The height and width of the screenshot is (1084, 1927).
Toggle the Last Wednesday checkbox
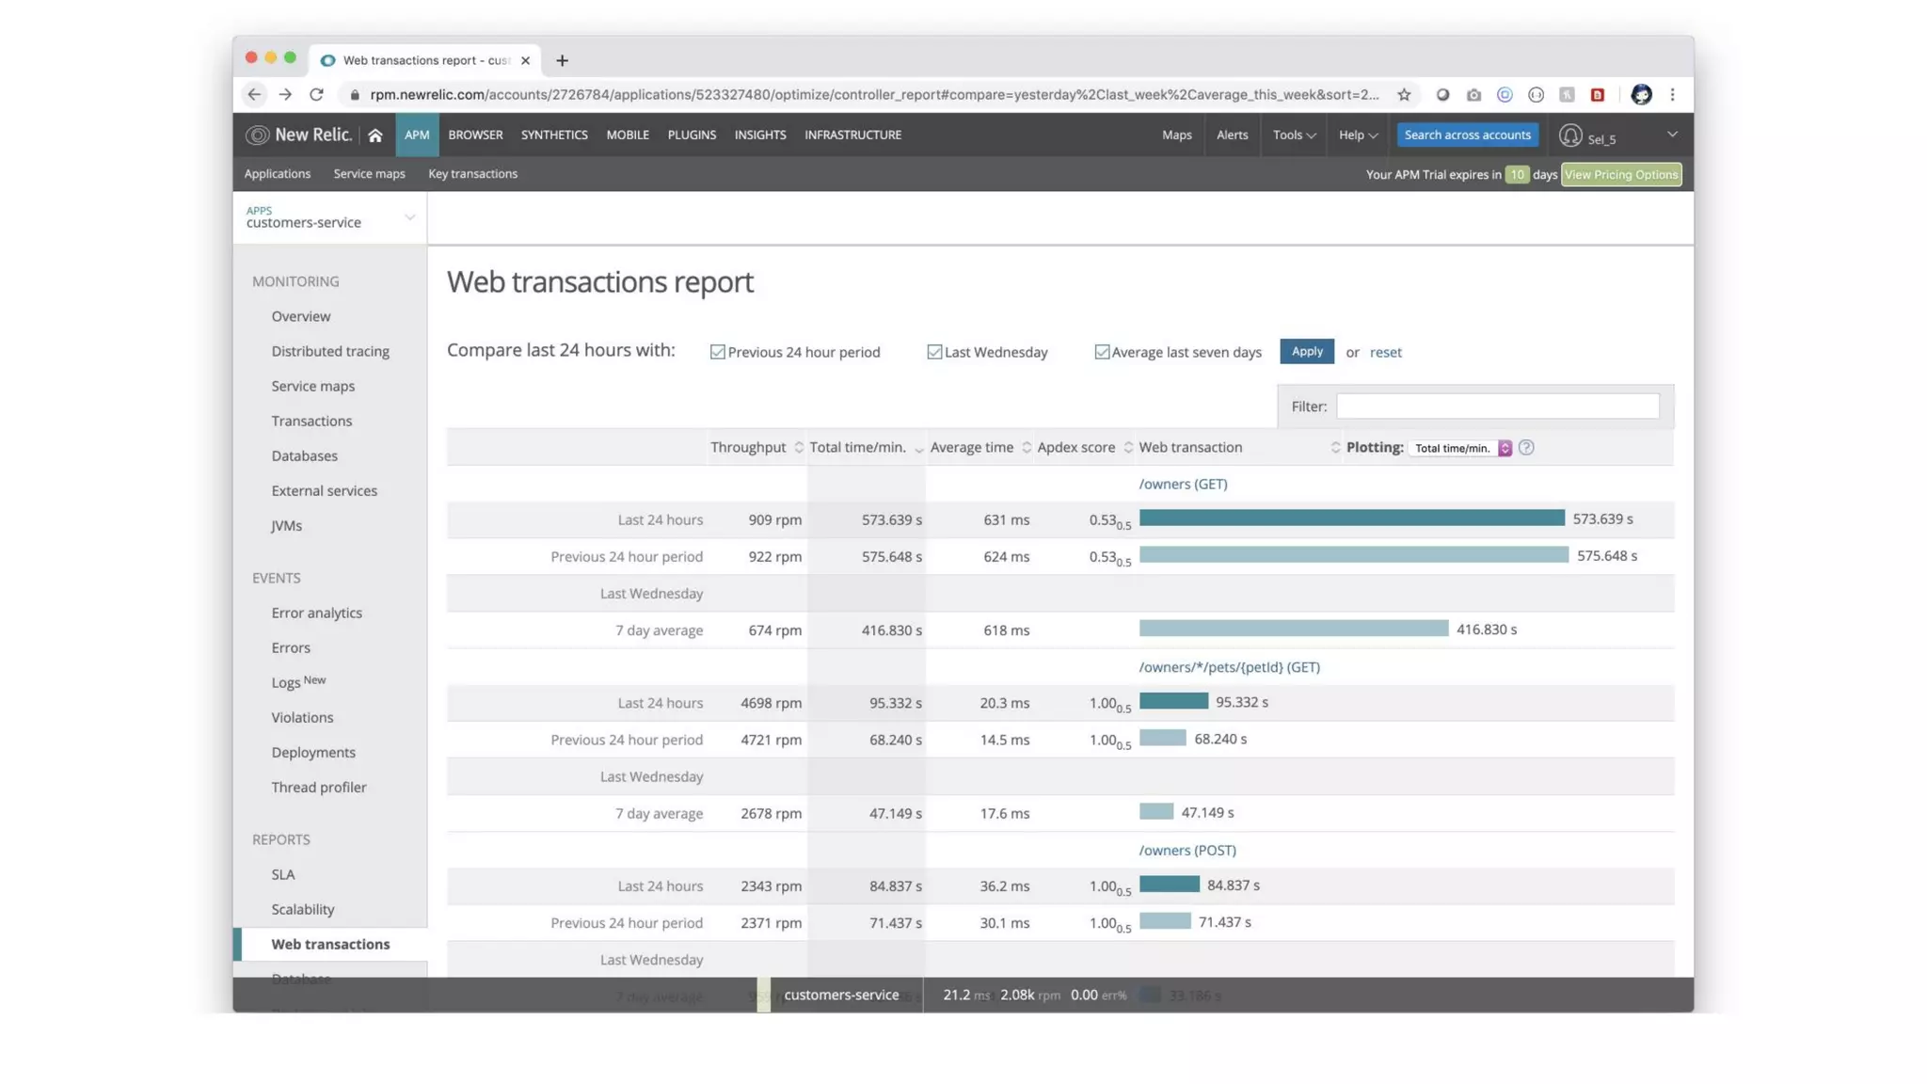pos(934,352)
